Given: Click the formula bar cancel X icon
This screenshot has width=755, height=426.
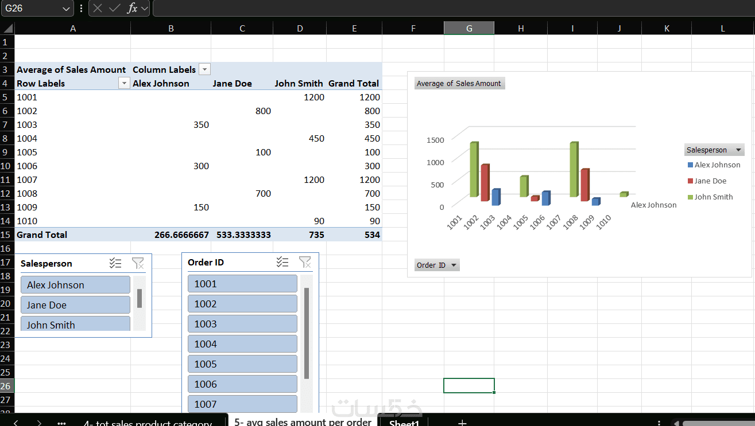Looking at the screenshot, I should point(98,8).
